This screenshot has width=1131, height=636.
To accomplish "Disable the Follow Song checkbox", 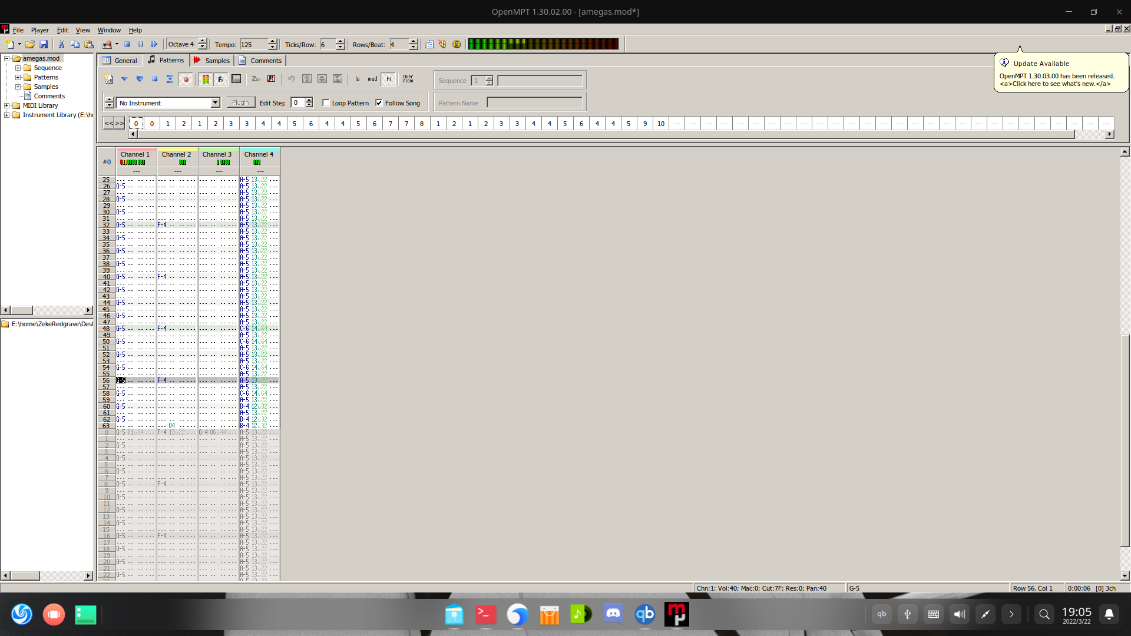I will click(x=379, y=102).
